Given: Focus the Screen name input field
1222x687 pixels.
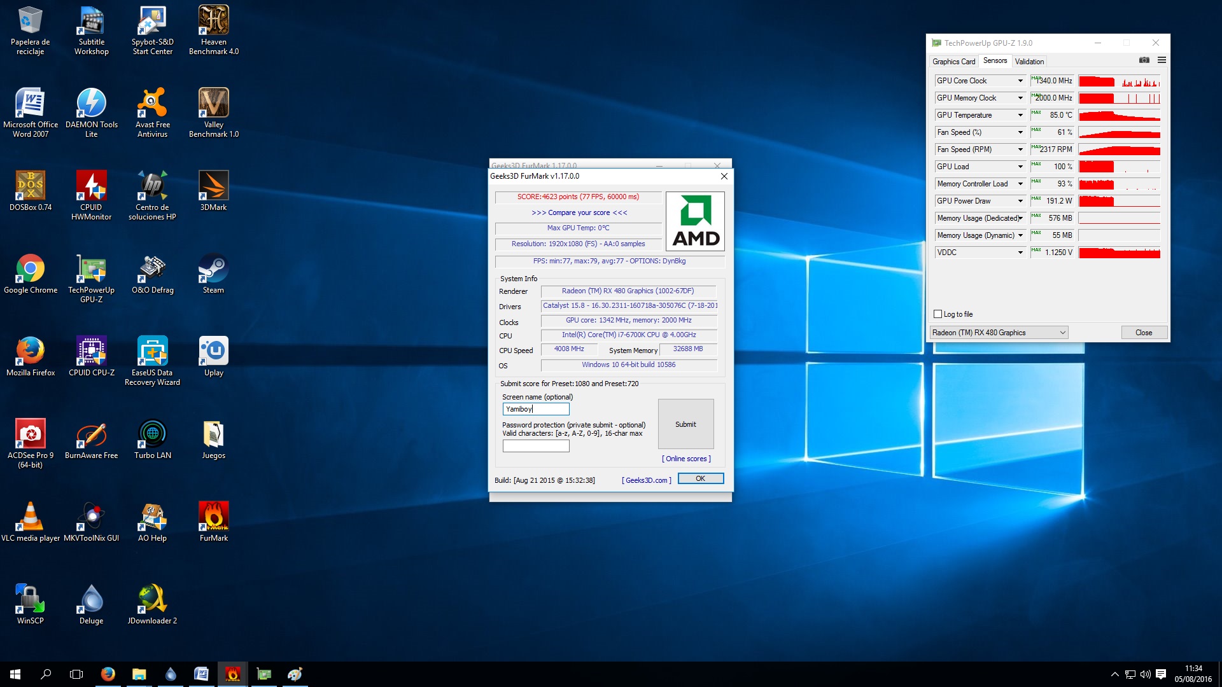Looking at the screenshot, I should 536,409.
